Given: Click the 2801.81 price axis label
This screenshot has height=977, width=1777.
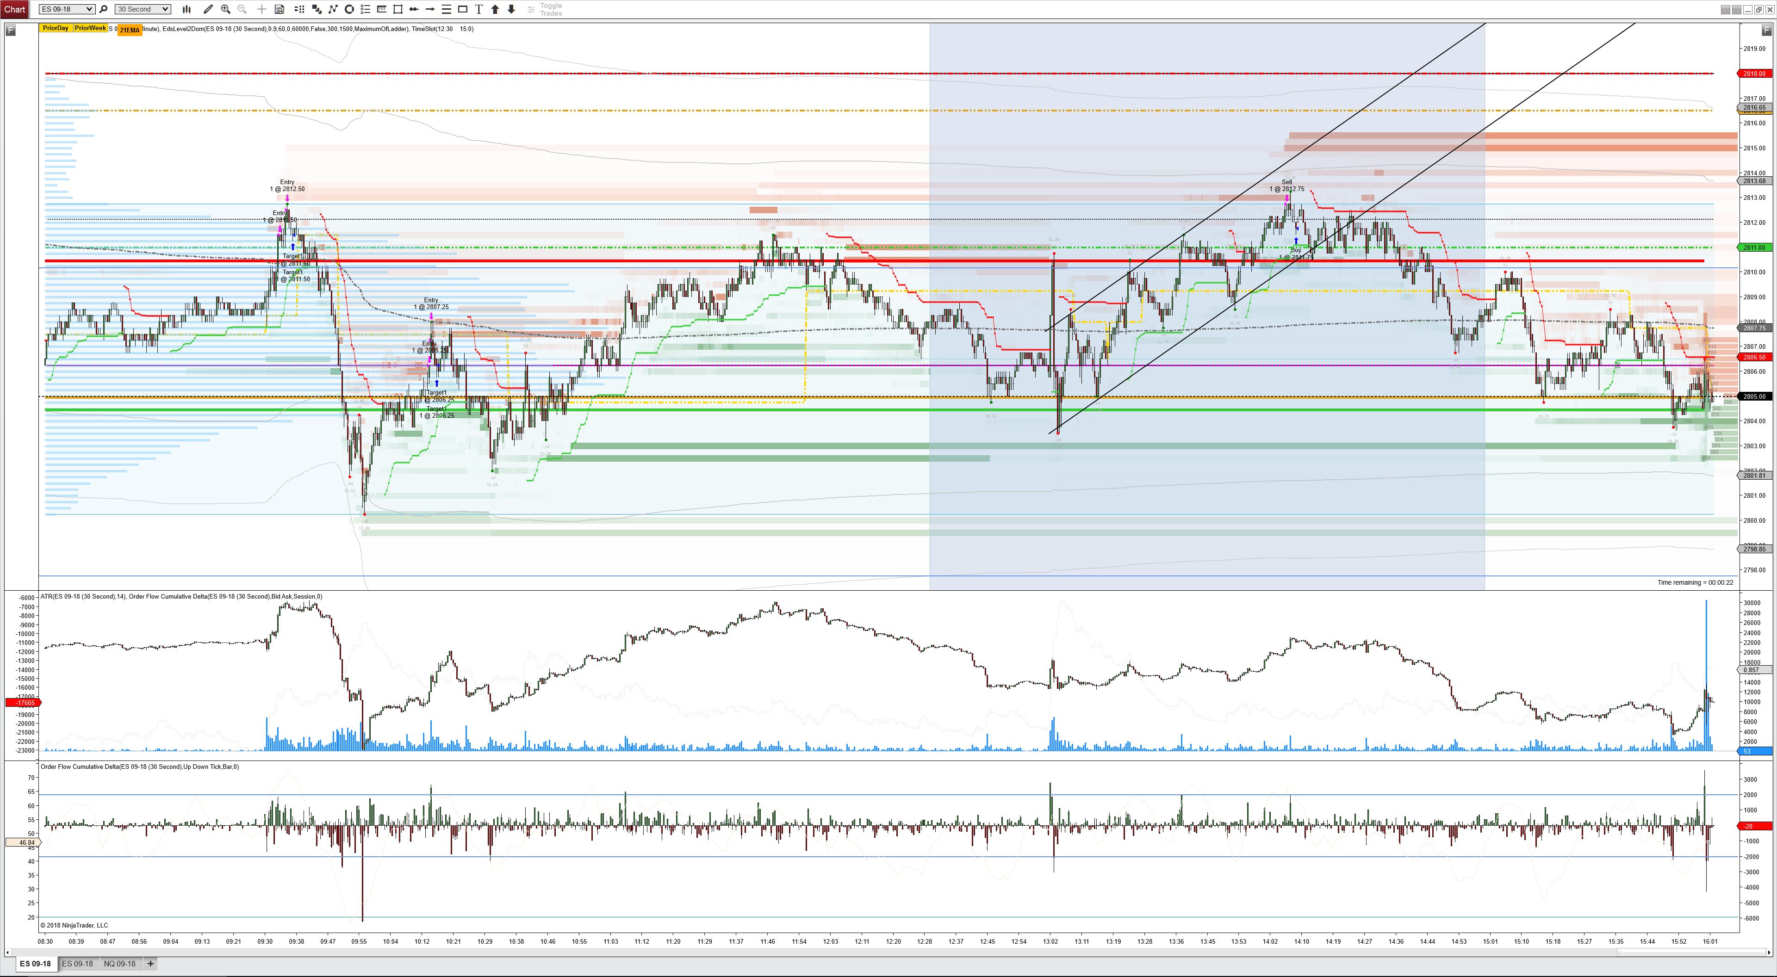Looking at the screenshot, I should 1754,475.
